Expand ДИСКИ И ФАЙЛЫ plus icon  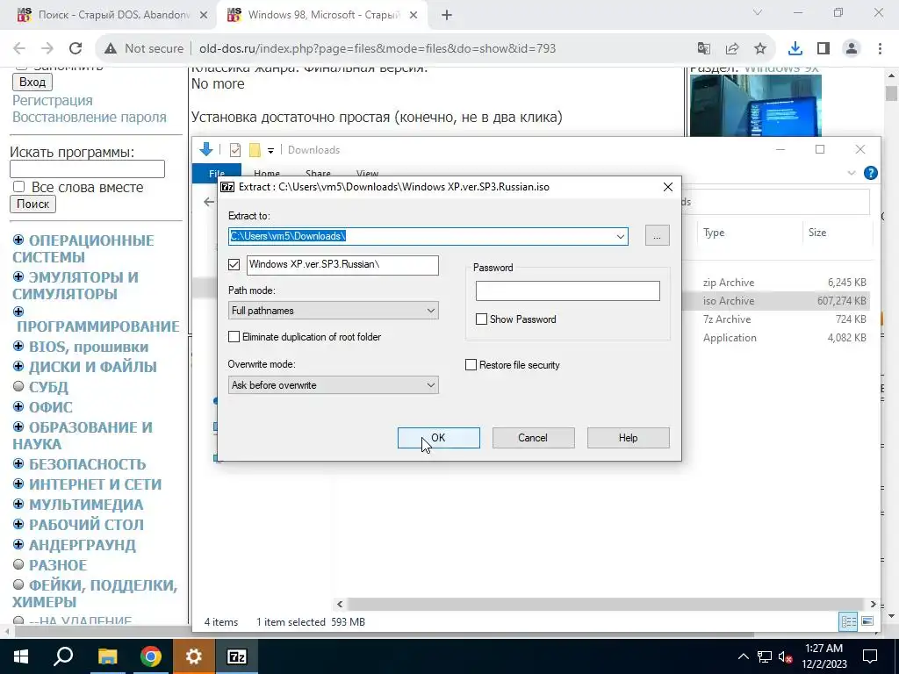point(18,366)
